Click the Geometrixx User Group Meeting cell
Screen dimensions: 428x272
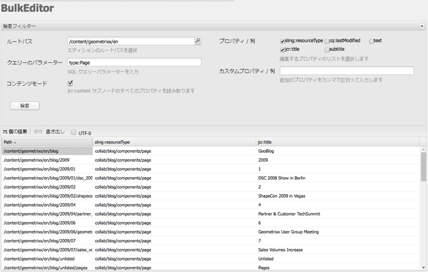pos(337,232)
